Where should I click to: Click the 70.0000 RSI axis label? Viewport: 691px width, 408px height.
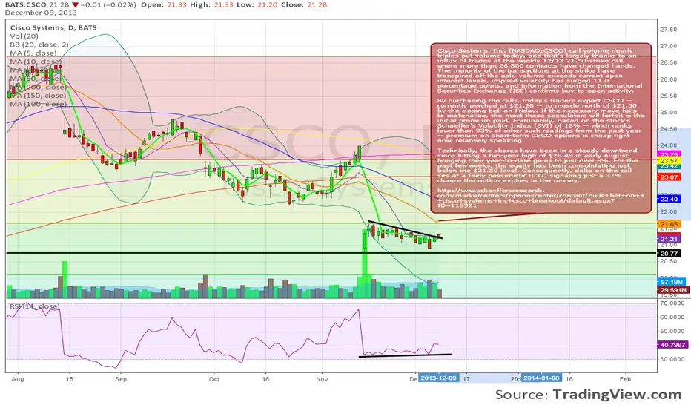tap(672, 303)
